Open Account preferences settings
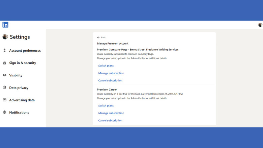The image size is (263, 148). 25,50
